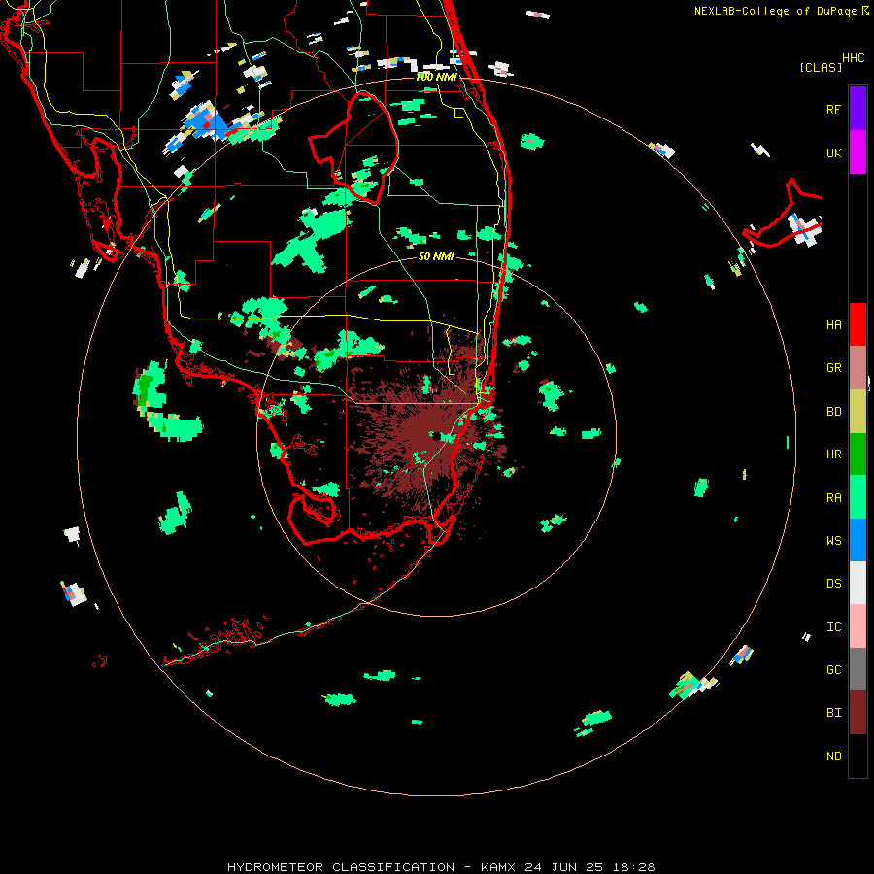Click the HR dark green legend swatch
This screenshot has height=874, width=874.
(857, 454)
